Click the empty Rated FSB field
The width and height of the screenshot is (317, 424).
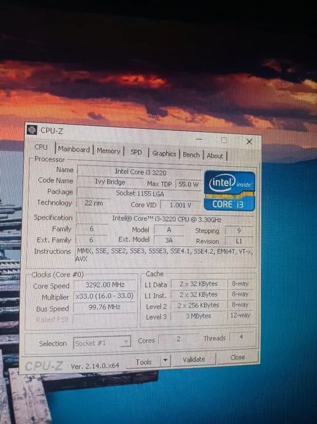coord(104,319)
